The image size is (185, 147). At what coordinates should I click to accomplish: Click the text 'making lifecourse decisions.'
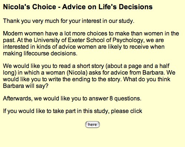pos(40,54)
